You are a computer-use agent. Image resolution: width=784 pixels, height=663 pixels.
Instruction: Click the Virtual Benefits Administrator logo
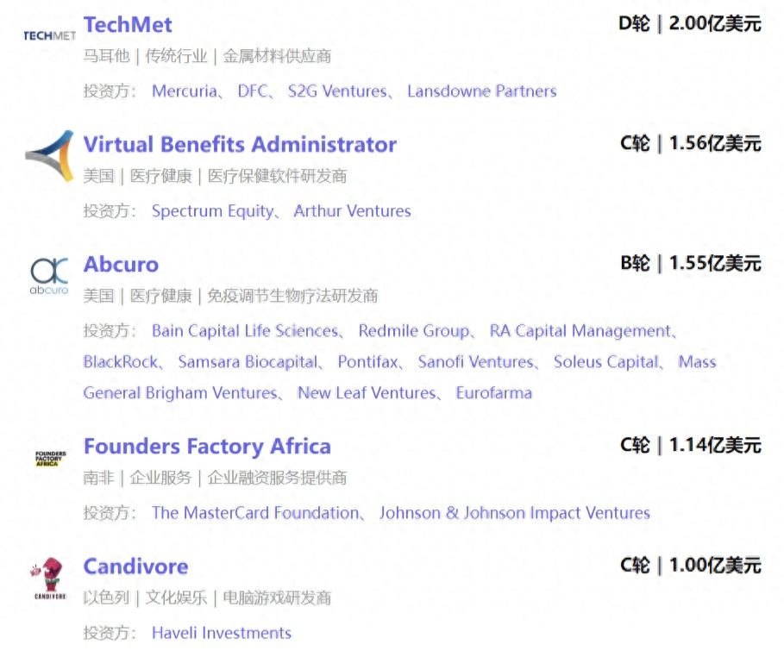[49, 155]
